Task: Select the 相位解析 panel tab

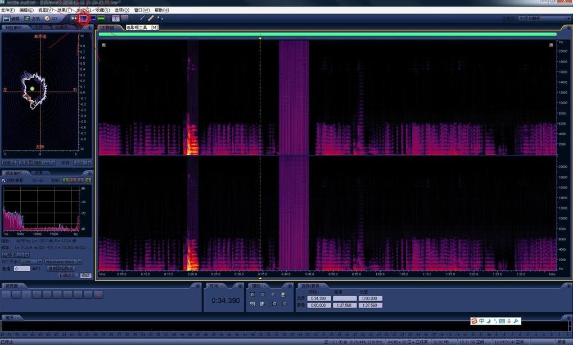Action: 15,28
